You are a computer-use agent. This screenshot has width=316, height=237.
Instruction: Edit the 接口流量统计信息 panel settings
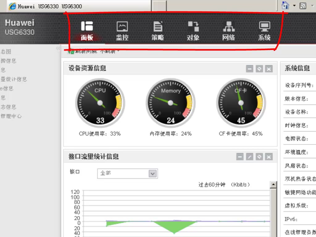[x=250, y=157]
